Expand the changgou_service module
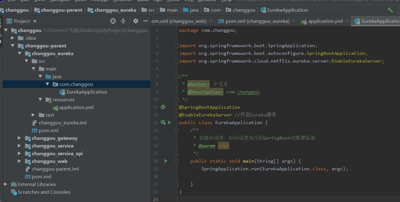The width and height of the screenshot is (400, 202). (20, 146)
